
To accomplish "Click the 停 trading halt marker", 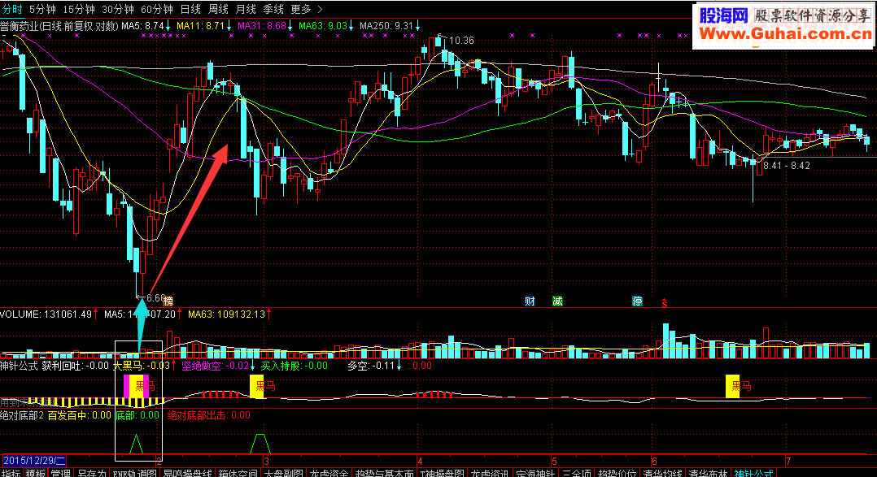I will 638,301.
